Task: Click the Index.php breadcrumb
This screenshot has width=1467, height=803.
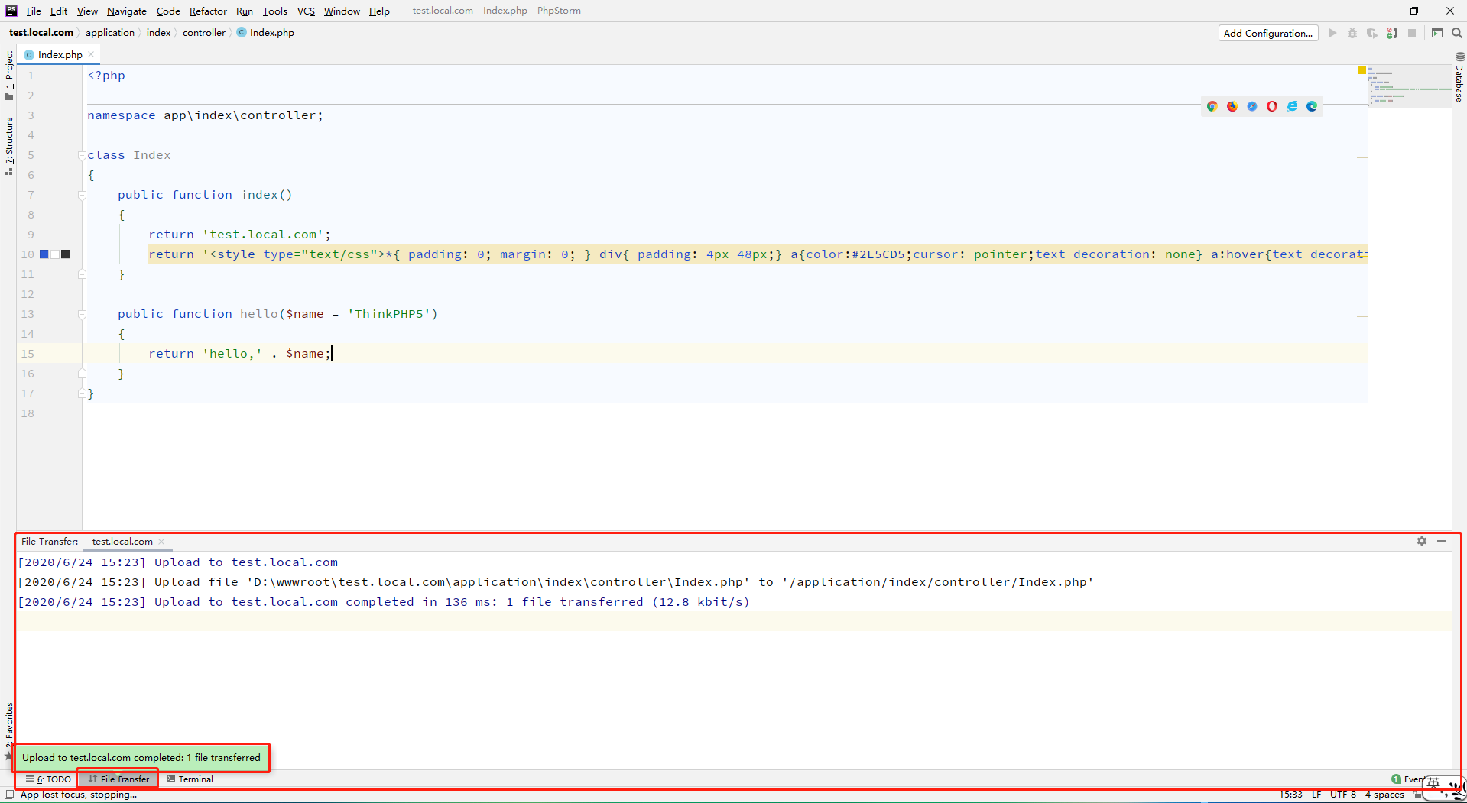Action: coord(265,32)
